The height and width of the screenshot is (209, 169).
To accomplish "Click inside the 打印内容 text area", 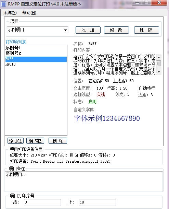I will [x=115, y=65].
